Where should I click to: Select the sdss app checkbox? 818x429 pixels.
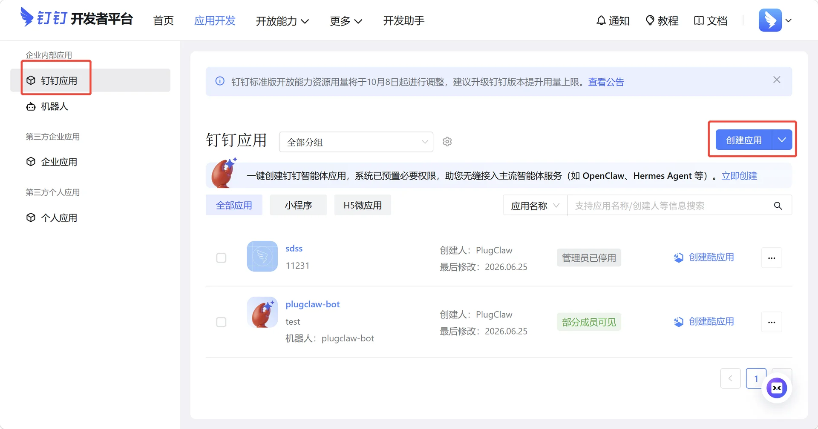221,258
